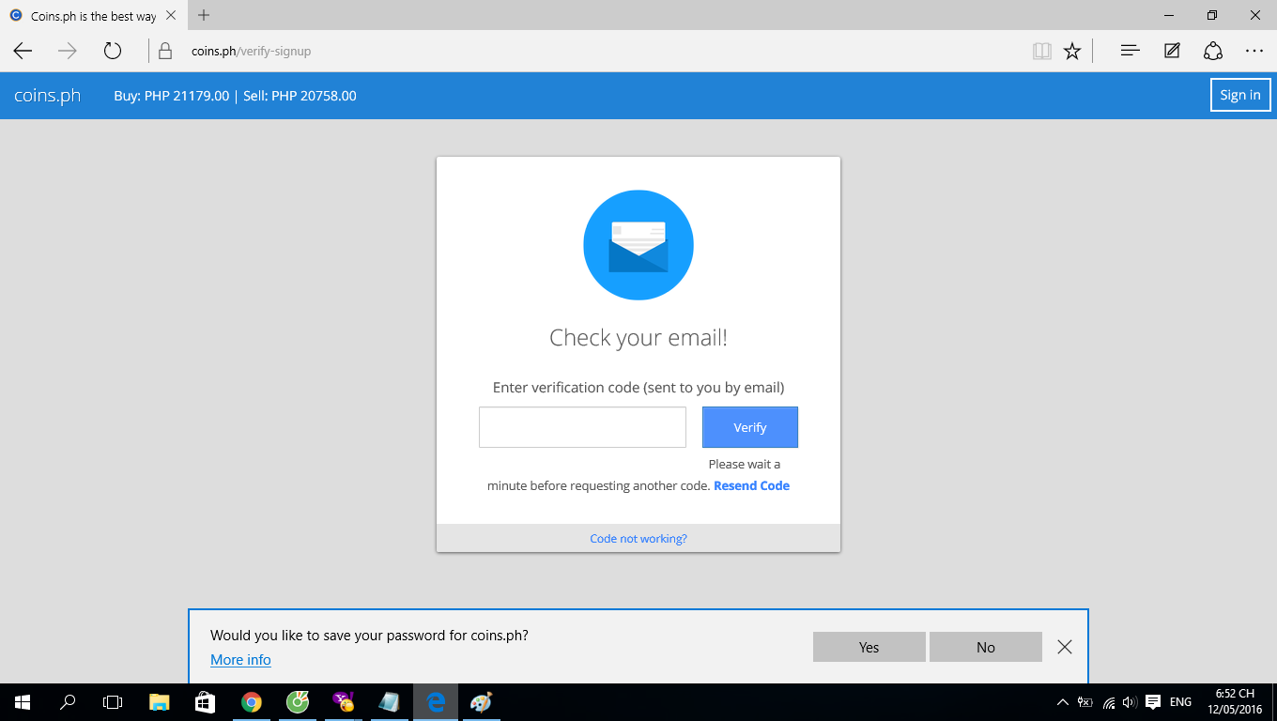
Task: Click Yes to save the password
Action: coord(869,647)
